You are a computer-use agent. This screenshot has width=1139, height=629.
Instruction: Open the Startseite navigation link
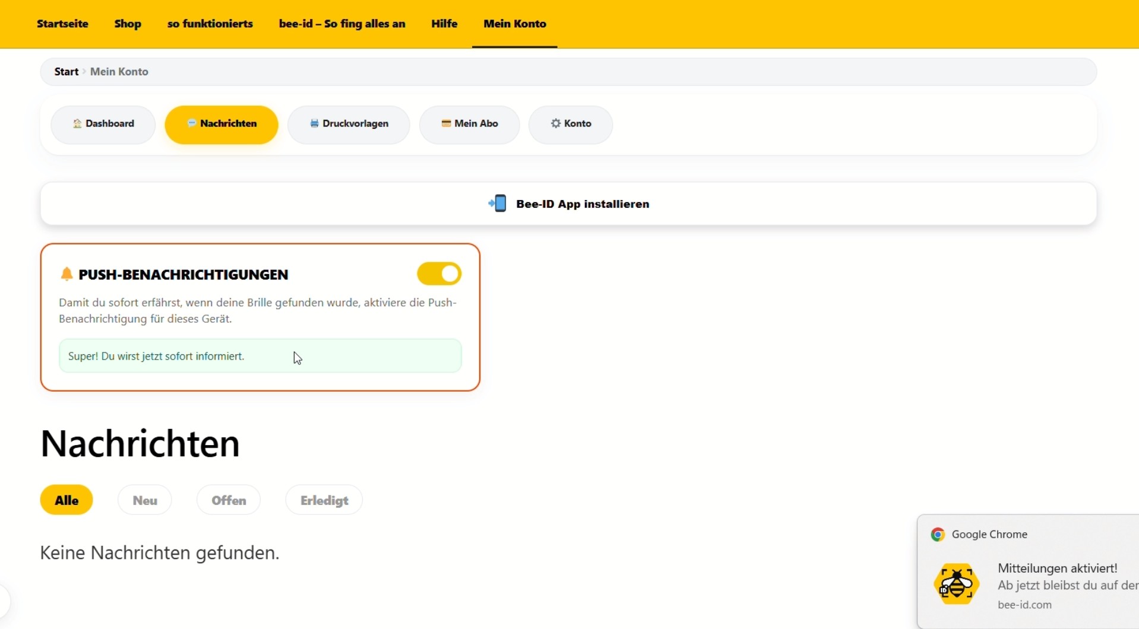[x=62, y=24]
